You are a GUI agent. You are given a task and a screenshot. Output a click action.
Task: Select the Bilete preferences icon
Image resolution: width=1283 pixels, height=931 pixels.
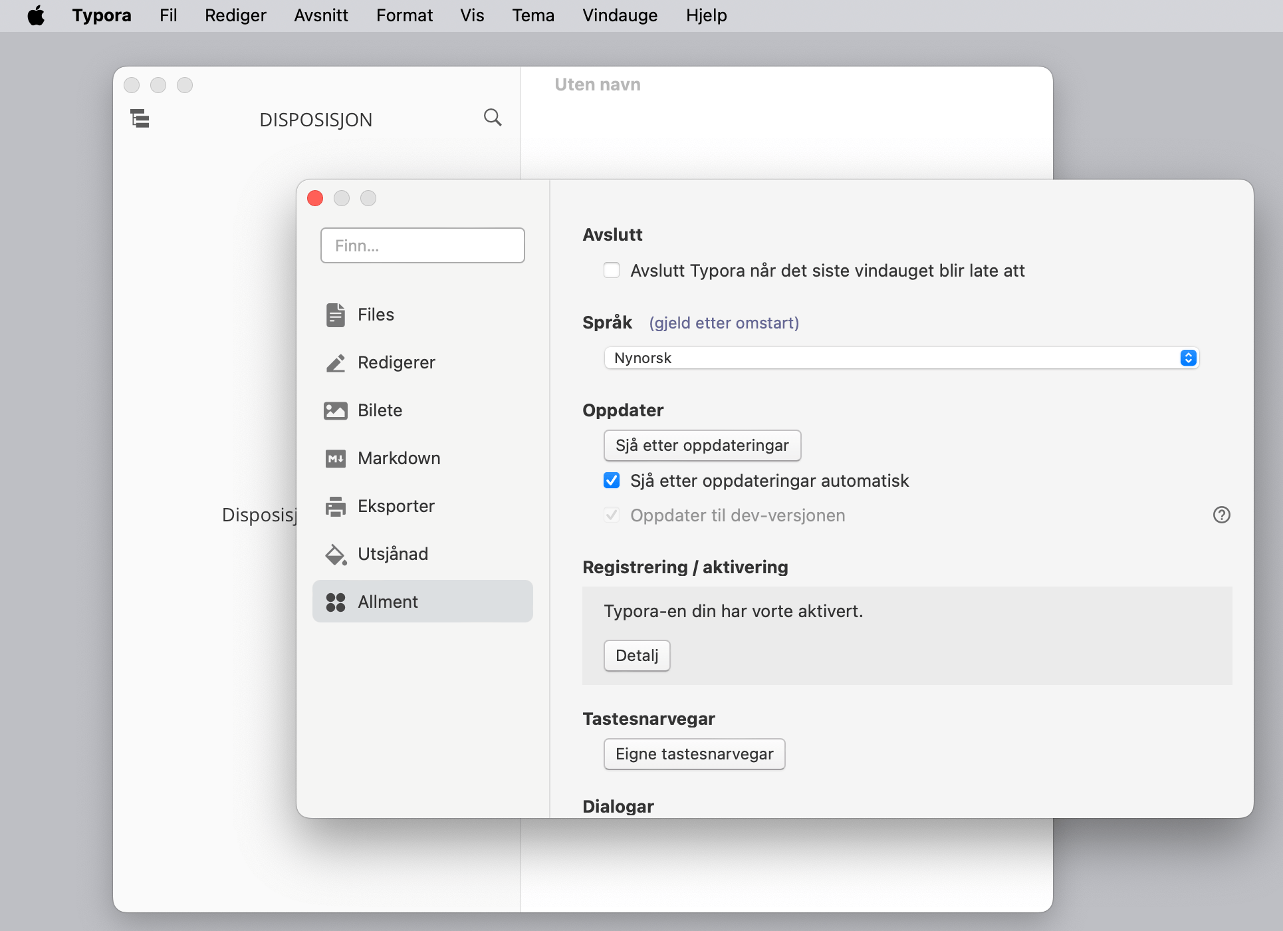pos(335,410)
